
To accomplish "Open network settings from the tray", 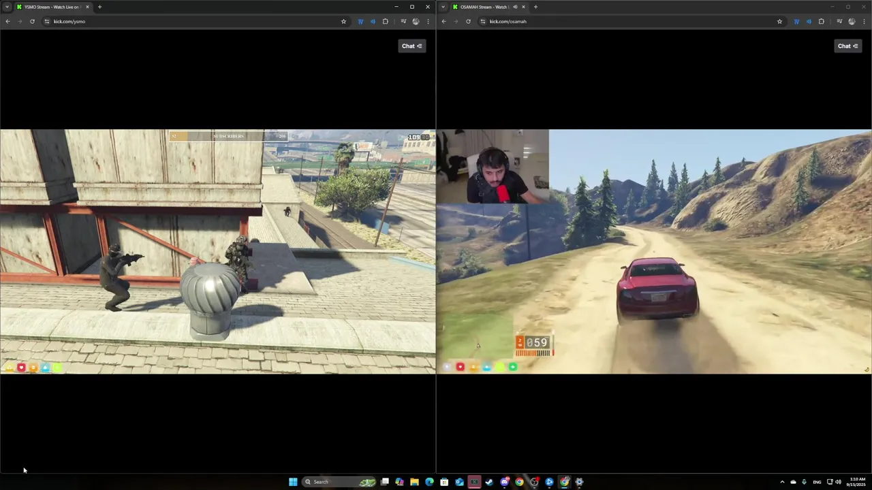I will click(830, 482).
